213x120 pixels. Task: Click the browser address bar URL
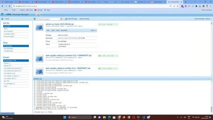pyautogui.click(x=26, y=6)
